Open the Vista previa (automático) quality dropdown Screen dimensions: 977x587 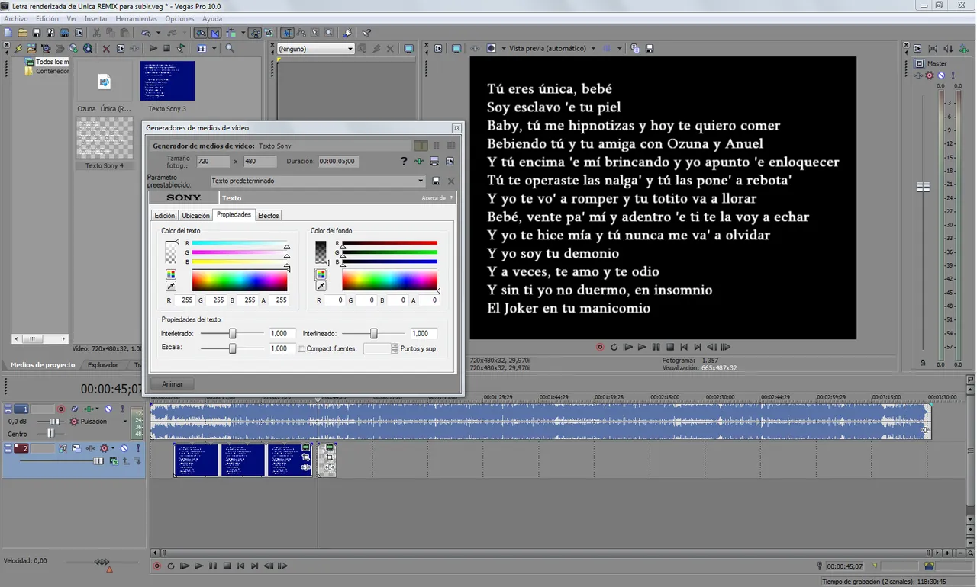click(x=593, y=49)
